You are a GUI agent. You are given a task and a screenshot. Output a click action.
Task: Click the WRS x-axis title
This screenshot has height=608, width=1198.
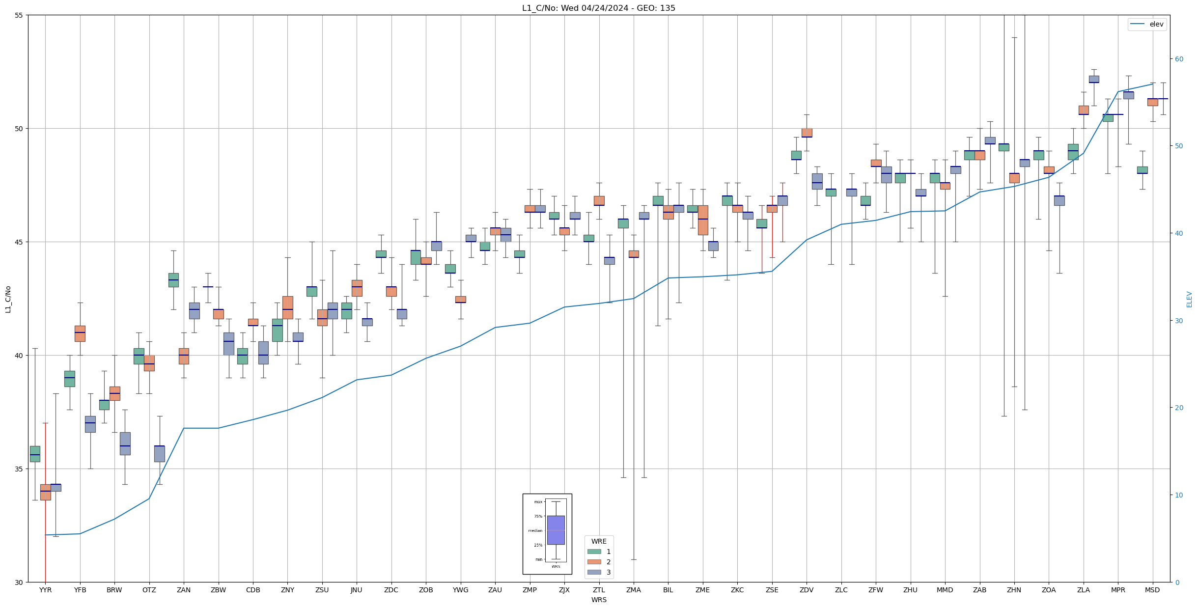[599, 600]
